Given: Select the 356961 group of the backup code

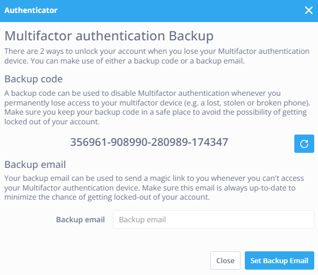Looking at the screenshot, I should (x=89, y=142).
